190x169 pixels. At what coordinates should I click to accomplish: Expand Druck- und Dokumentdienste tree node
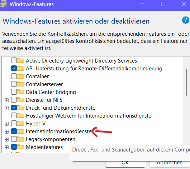(x=6, y=108)
